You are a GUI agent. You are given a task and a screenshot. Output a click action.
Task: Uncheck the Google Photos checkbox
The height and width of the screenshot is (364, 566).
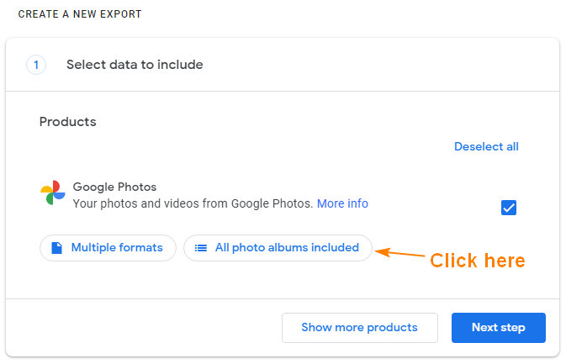tap(509, 208)
